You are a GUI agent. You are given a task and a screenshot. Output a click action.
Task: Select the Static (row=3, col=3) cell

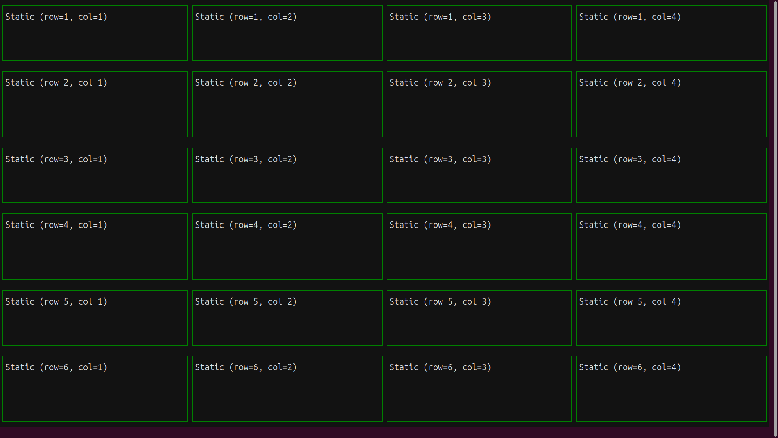coord(479,175)
